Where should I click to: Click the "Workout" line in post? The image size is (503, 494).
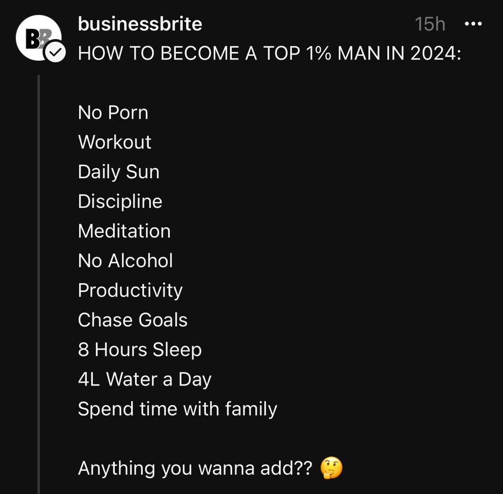(114, 142)
